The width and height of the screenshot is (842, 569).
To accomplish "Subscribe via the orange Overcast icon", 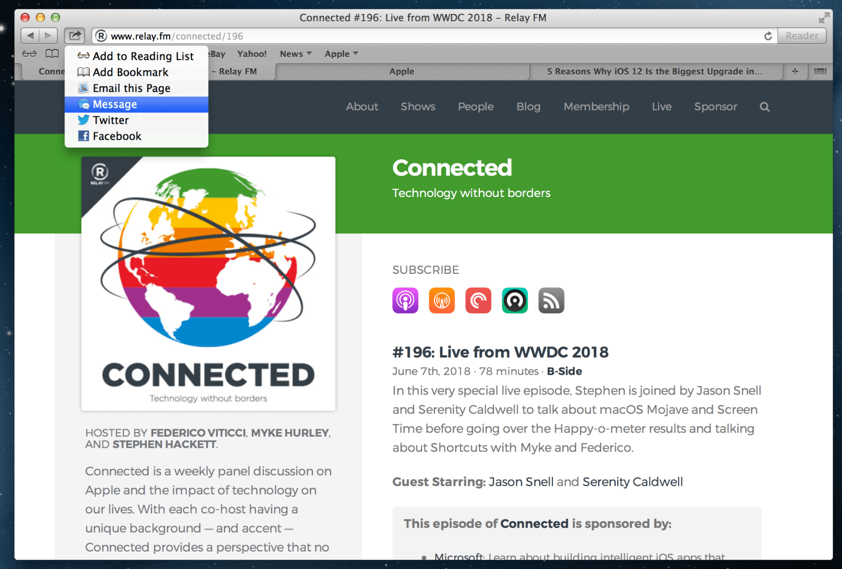I will coord(442,300).
